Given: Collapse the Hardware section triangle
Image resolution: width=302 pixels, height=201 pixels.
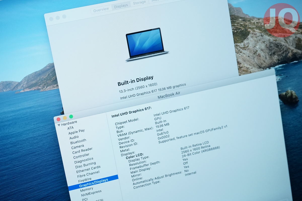Looking at the screenshot, I should pyautogui.click(x=59, y=125).
